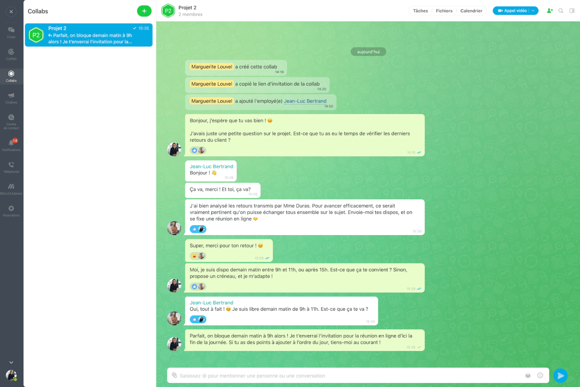
Task: Click the green plus button to create a collab
Action: point(144,11)
